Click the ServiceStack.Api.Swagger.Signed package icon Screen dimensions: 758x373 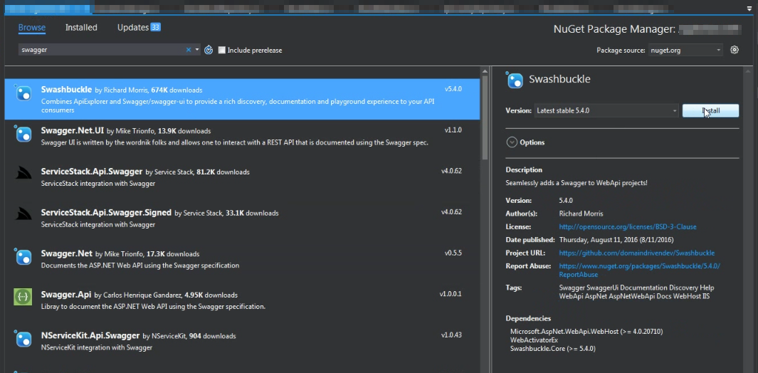click(23, 214)
